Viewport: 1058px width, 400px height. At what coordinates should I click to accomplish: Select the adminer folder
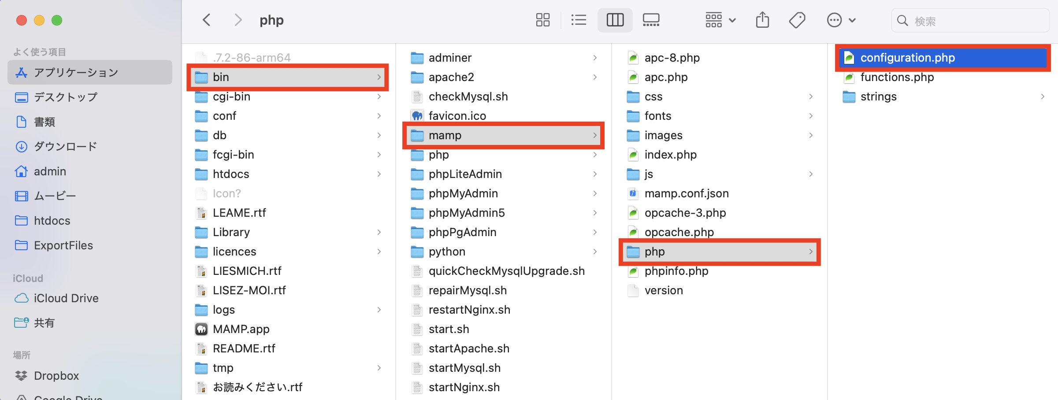(x=504, y=58)
